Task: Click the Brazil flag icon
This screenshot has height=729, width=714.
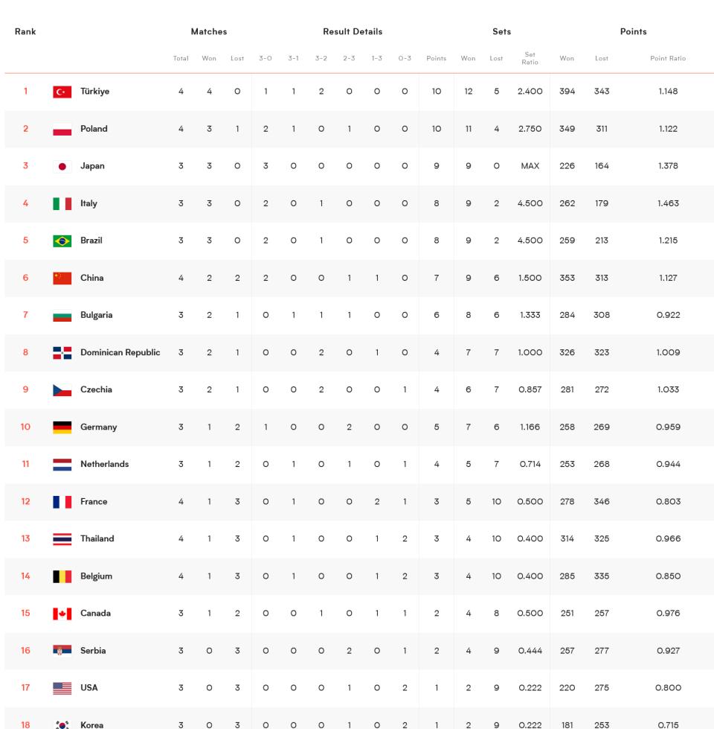Action: click(62, 241)
